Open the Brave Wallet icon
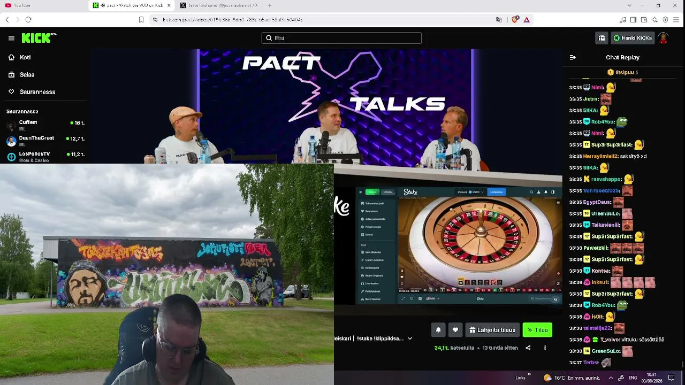This screenshot has height=385, width=685. click(x=644, y=20)
